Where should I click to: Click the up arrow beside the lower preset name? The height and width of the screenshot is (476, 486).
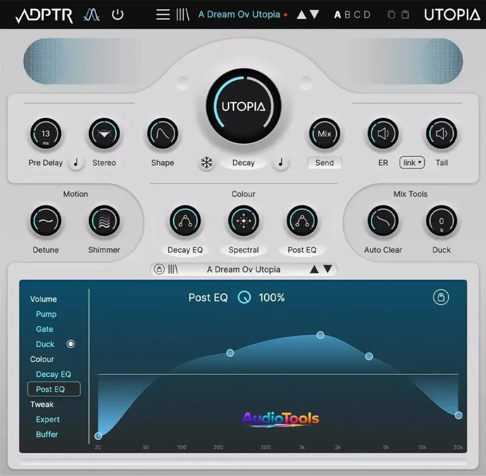(x=314, y=269)
